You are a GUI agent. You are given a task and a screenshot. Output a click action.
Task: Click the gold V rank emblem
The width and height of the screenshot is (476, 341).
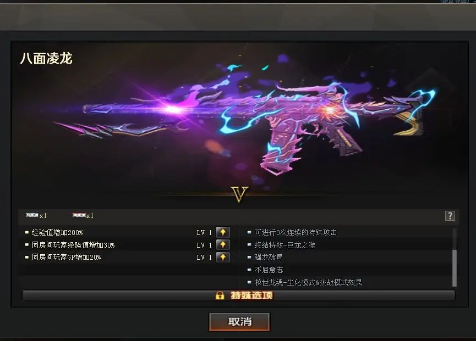(x=239, y=194)
